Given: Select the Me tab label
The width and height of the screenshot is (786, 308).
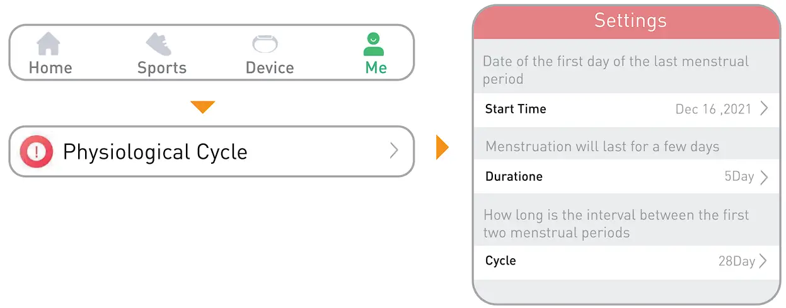Looking at the screenshot, I should pos(376,67).
